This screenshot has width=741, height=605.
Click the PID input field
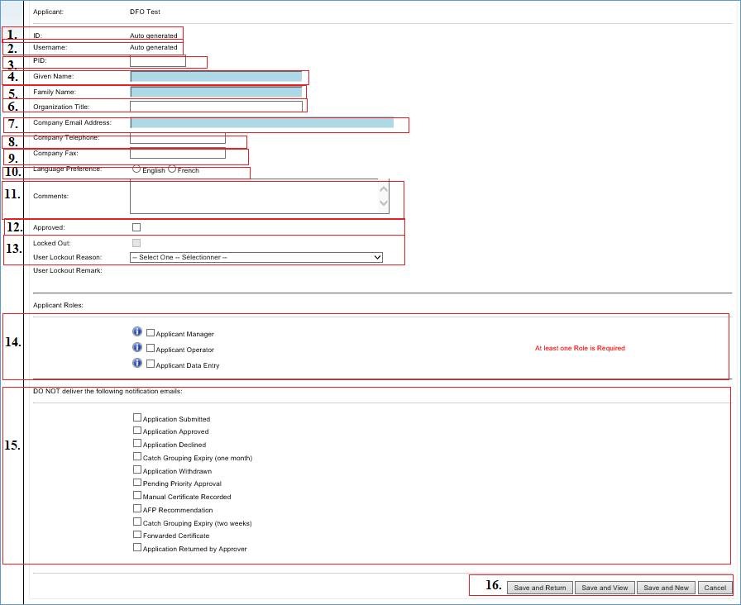[x=158, y=61]
